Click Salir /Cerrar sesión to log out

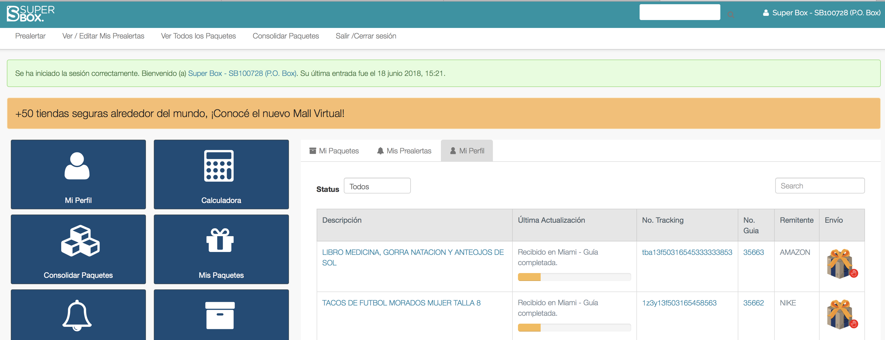click(366, 36)
